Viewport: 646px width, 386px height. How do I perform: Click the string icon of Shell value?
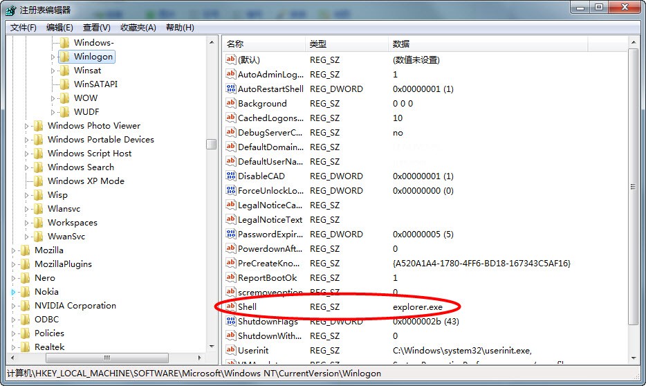(x=231, y=306)
